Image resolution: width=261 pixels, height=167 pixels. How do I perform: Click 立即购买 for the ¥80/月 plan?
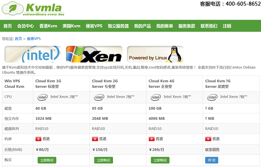tap(47, 160)
